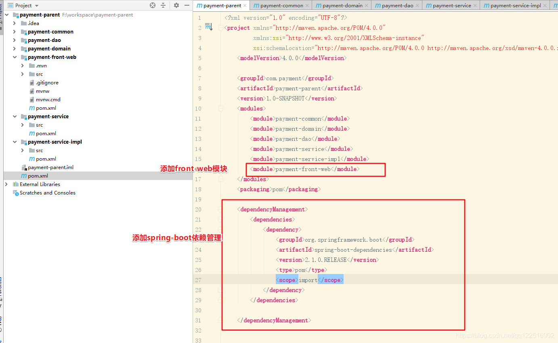Expand src under payment-service
Screen dimensions: 558x343
(x=23, y=125)
